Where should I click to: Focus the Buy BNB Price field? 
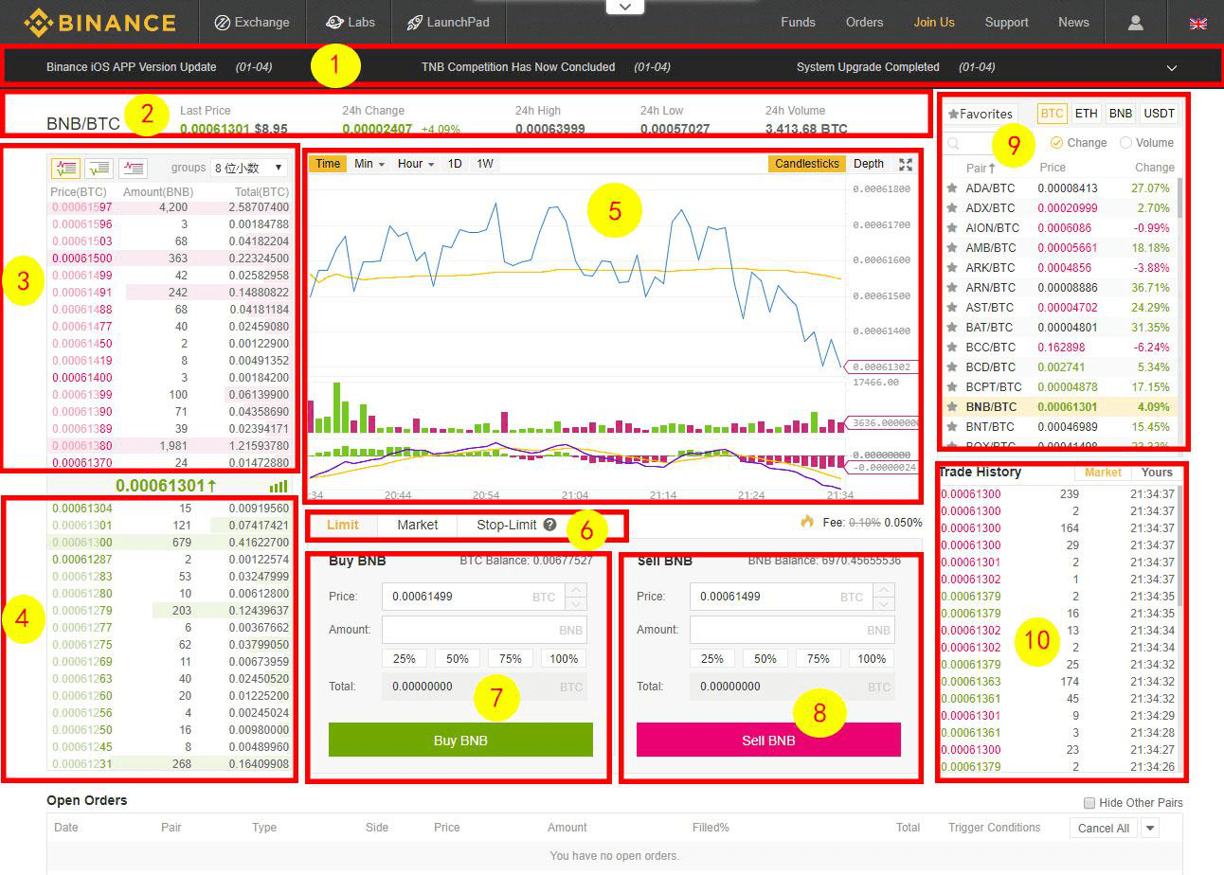click(473, 597)
